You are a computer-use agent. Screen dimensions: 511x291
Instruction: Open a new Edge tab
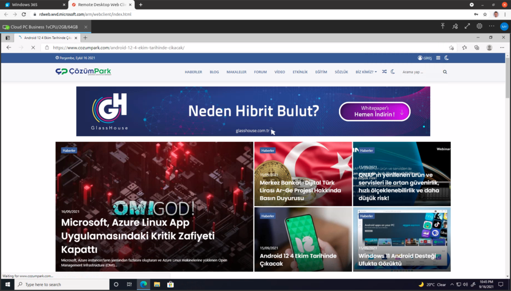(85, 38)
